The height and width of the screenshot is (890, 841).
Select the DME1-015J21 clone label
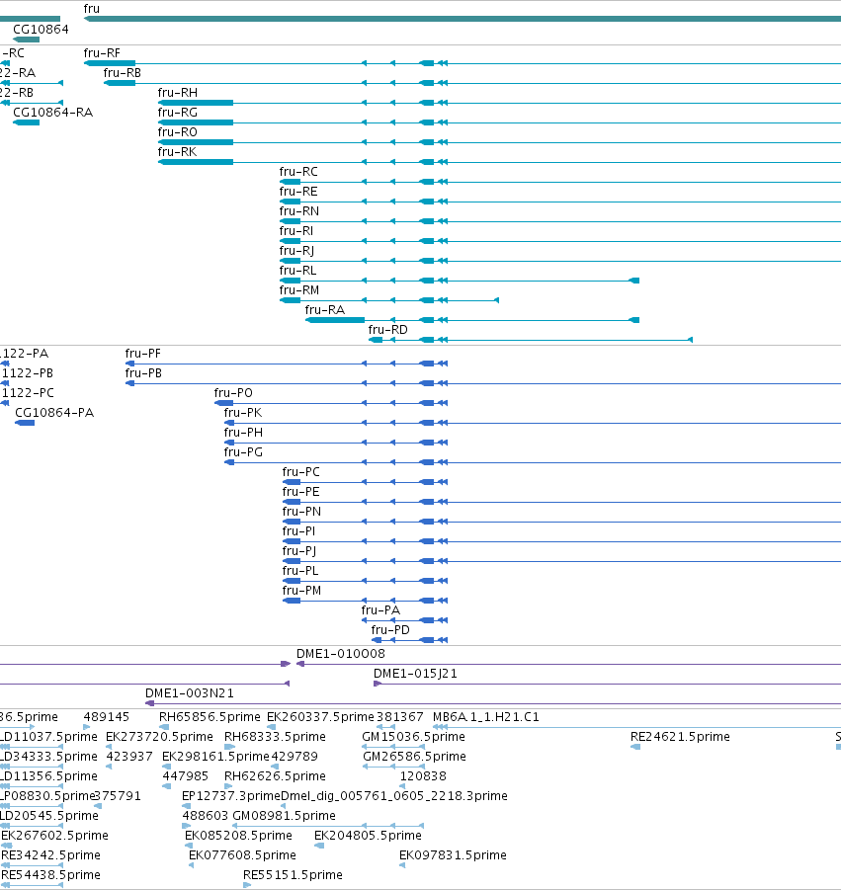pyautogui.click(x=415, y=674)
